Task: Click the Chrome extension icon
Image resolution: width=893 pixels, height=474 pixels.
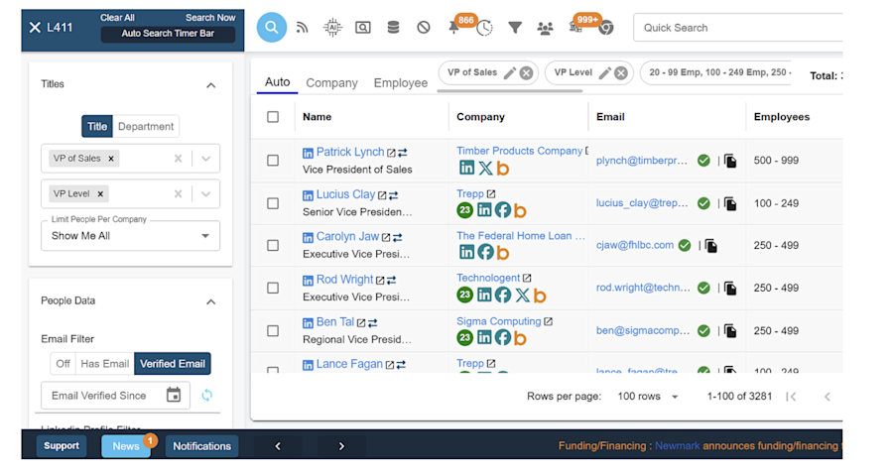Action: click(x=606, y=28)
